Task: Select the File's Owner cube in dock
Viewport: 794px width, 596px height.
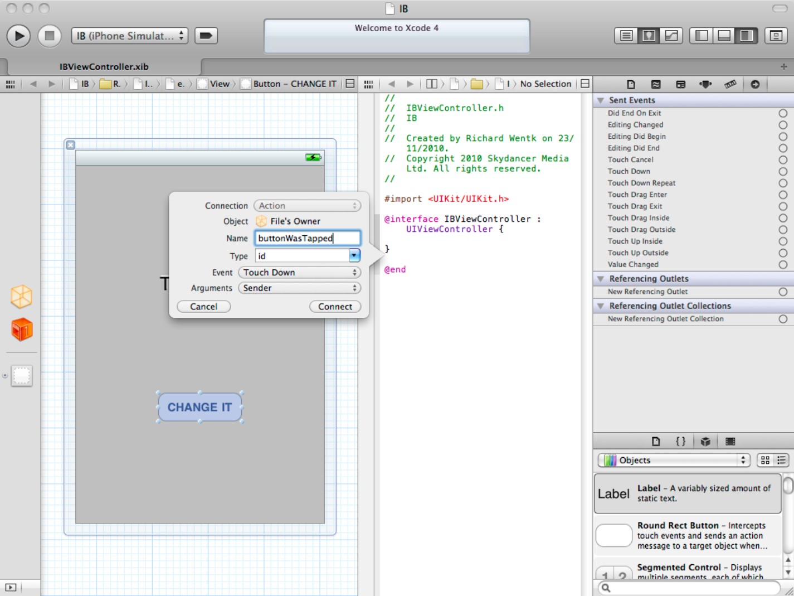Action: (22, 297)
